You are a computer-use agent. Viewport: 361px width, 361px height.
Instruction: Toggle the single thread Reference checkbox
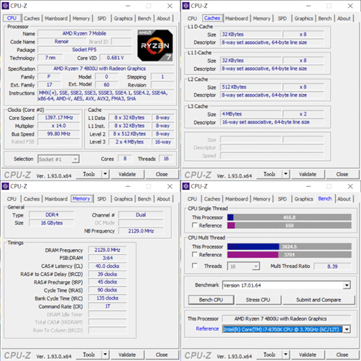(195, 225)
